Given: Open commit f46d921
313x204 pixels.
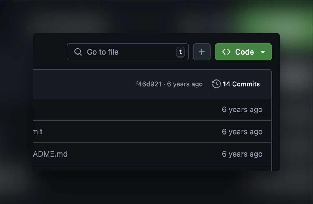Looking at the screenshot, I should pos(148,84).
